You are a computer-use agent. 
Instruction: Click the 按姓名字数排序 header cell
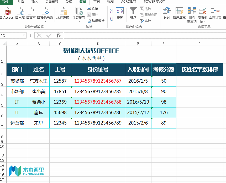[x=200, y=69]
